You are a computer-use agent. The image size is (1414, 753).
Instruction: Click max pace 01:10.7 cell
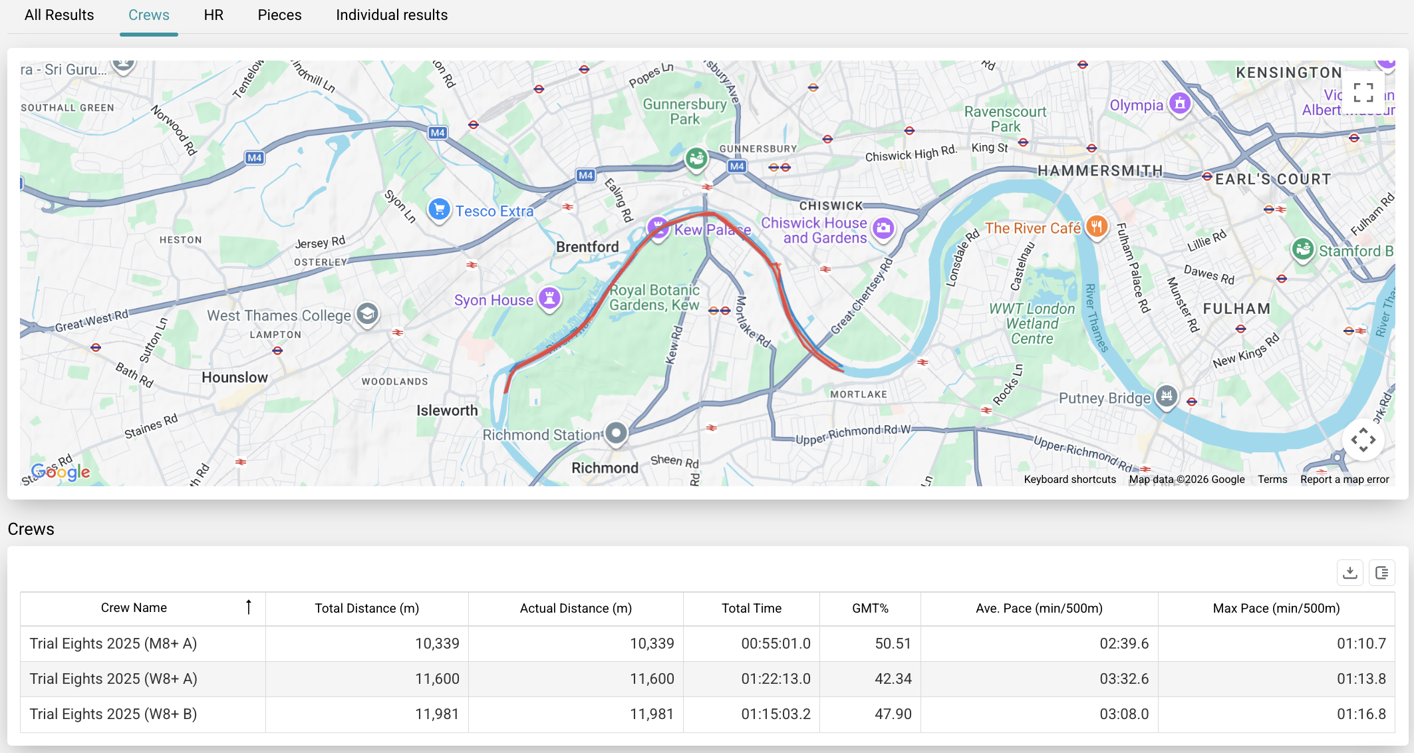pyautogui.click(x=1276, y=643)
